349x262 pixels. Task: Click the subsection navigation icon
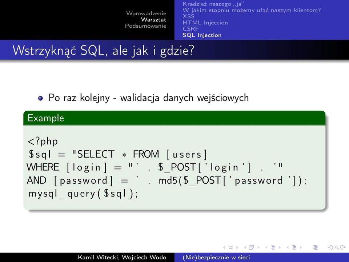[273, 247]
